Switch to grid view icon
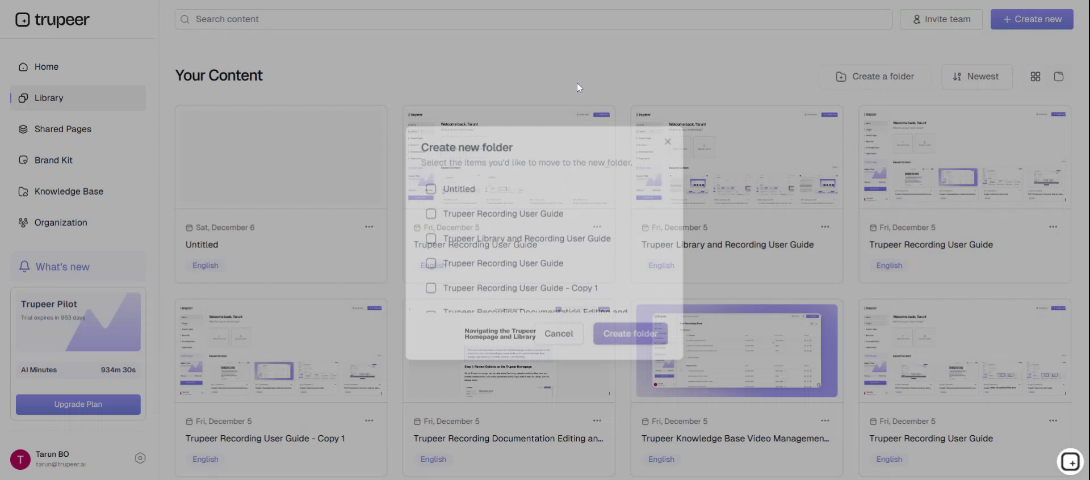The image size is (1090, 480). click(x=1035, y=77)
